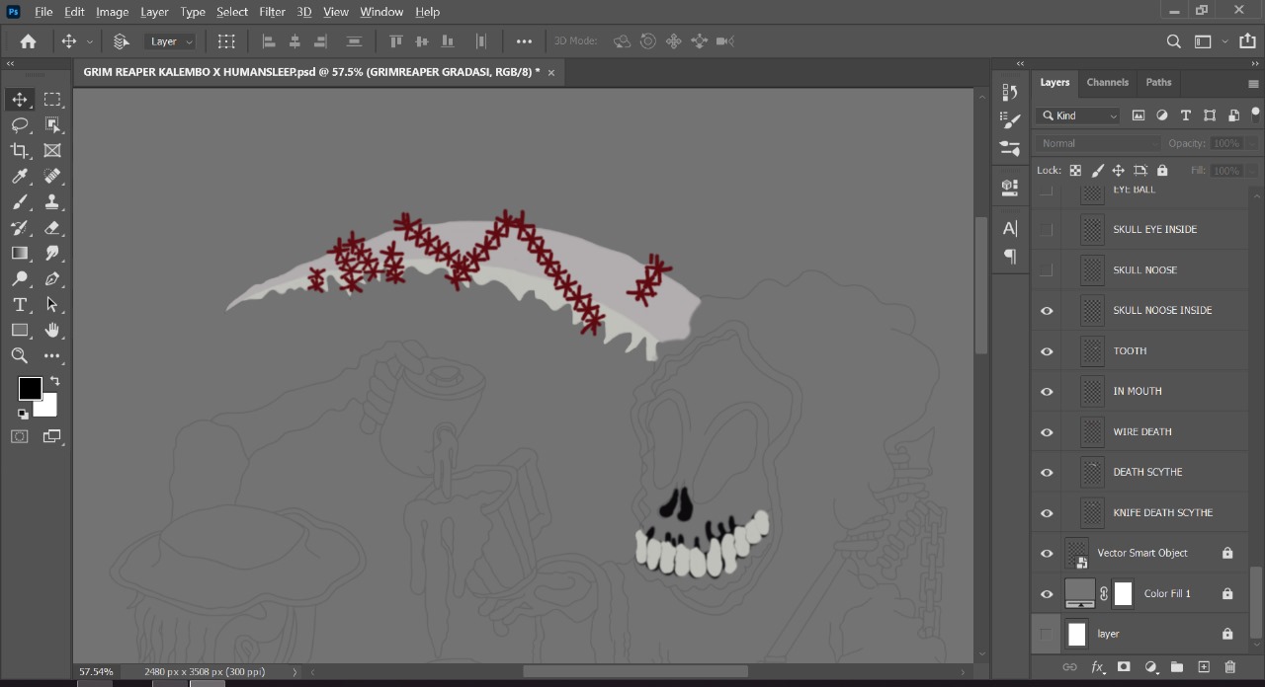The height and width of the screenshot is (687, 1265).
Task: Show the SKULL NOOSE layer
Action: click(1047, 270)
